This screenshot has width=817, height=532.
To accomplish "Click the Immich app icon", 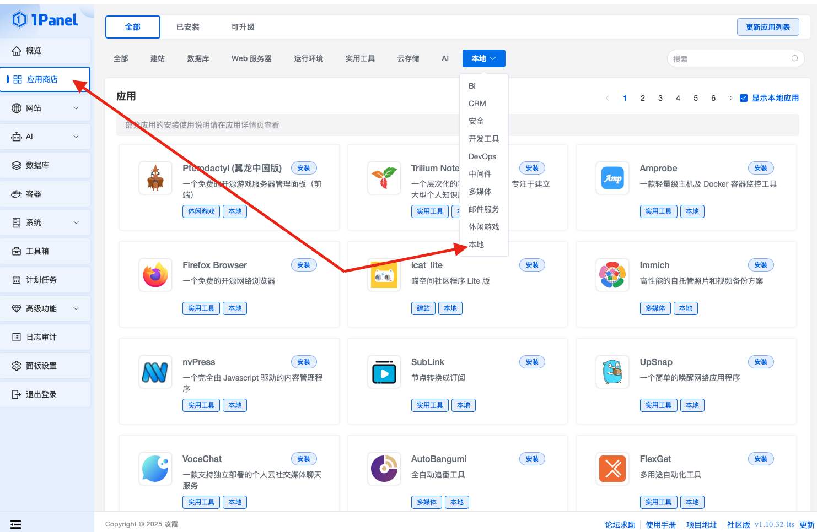I will (612, 275).
